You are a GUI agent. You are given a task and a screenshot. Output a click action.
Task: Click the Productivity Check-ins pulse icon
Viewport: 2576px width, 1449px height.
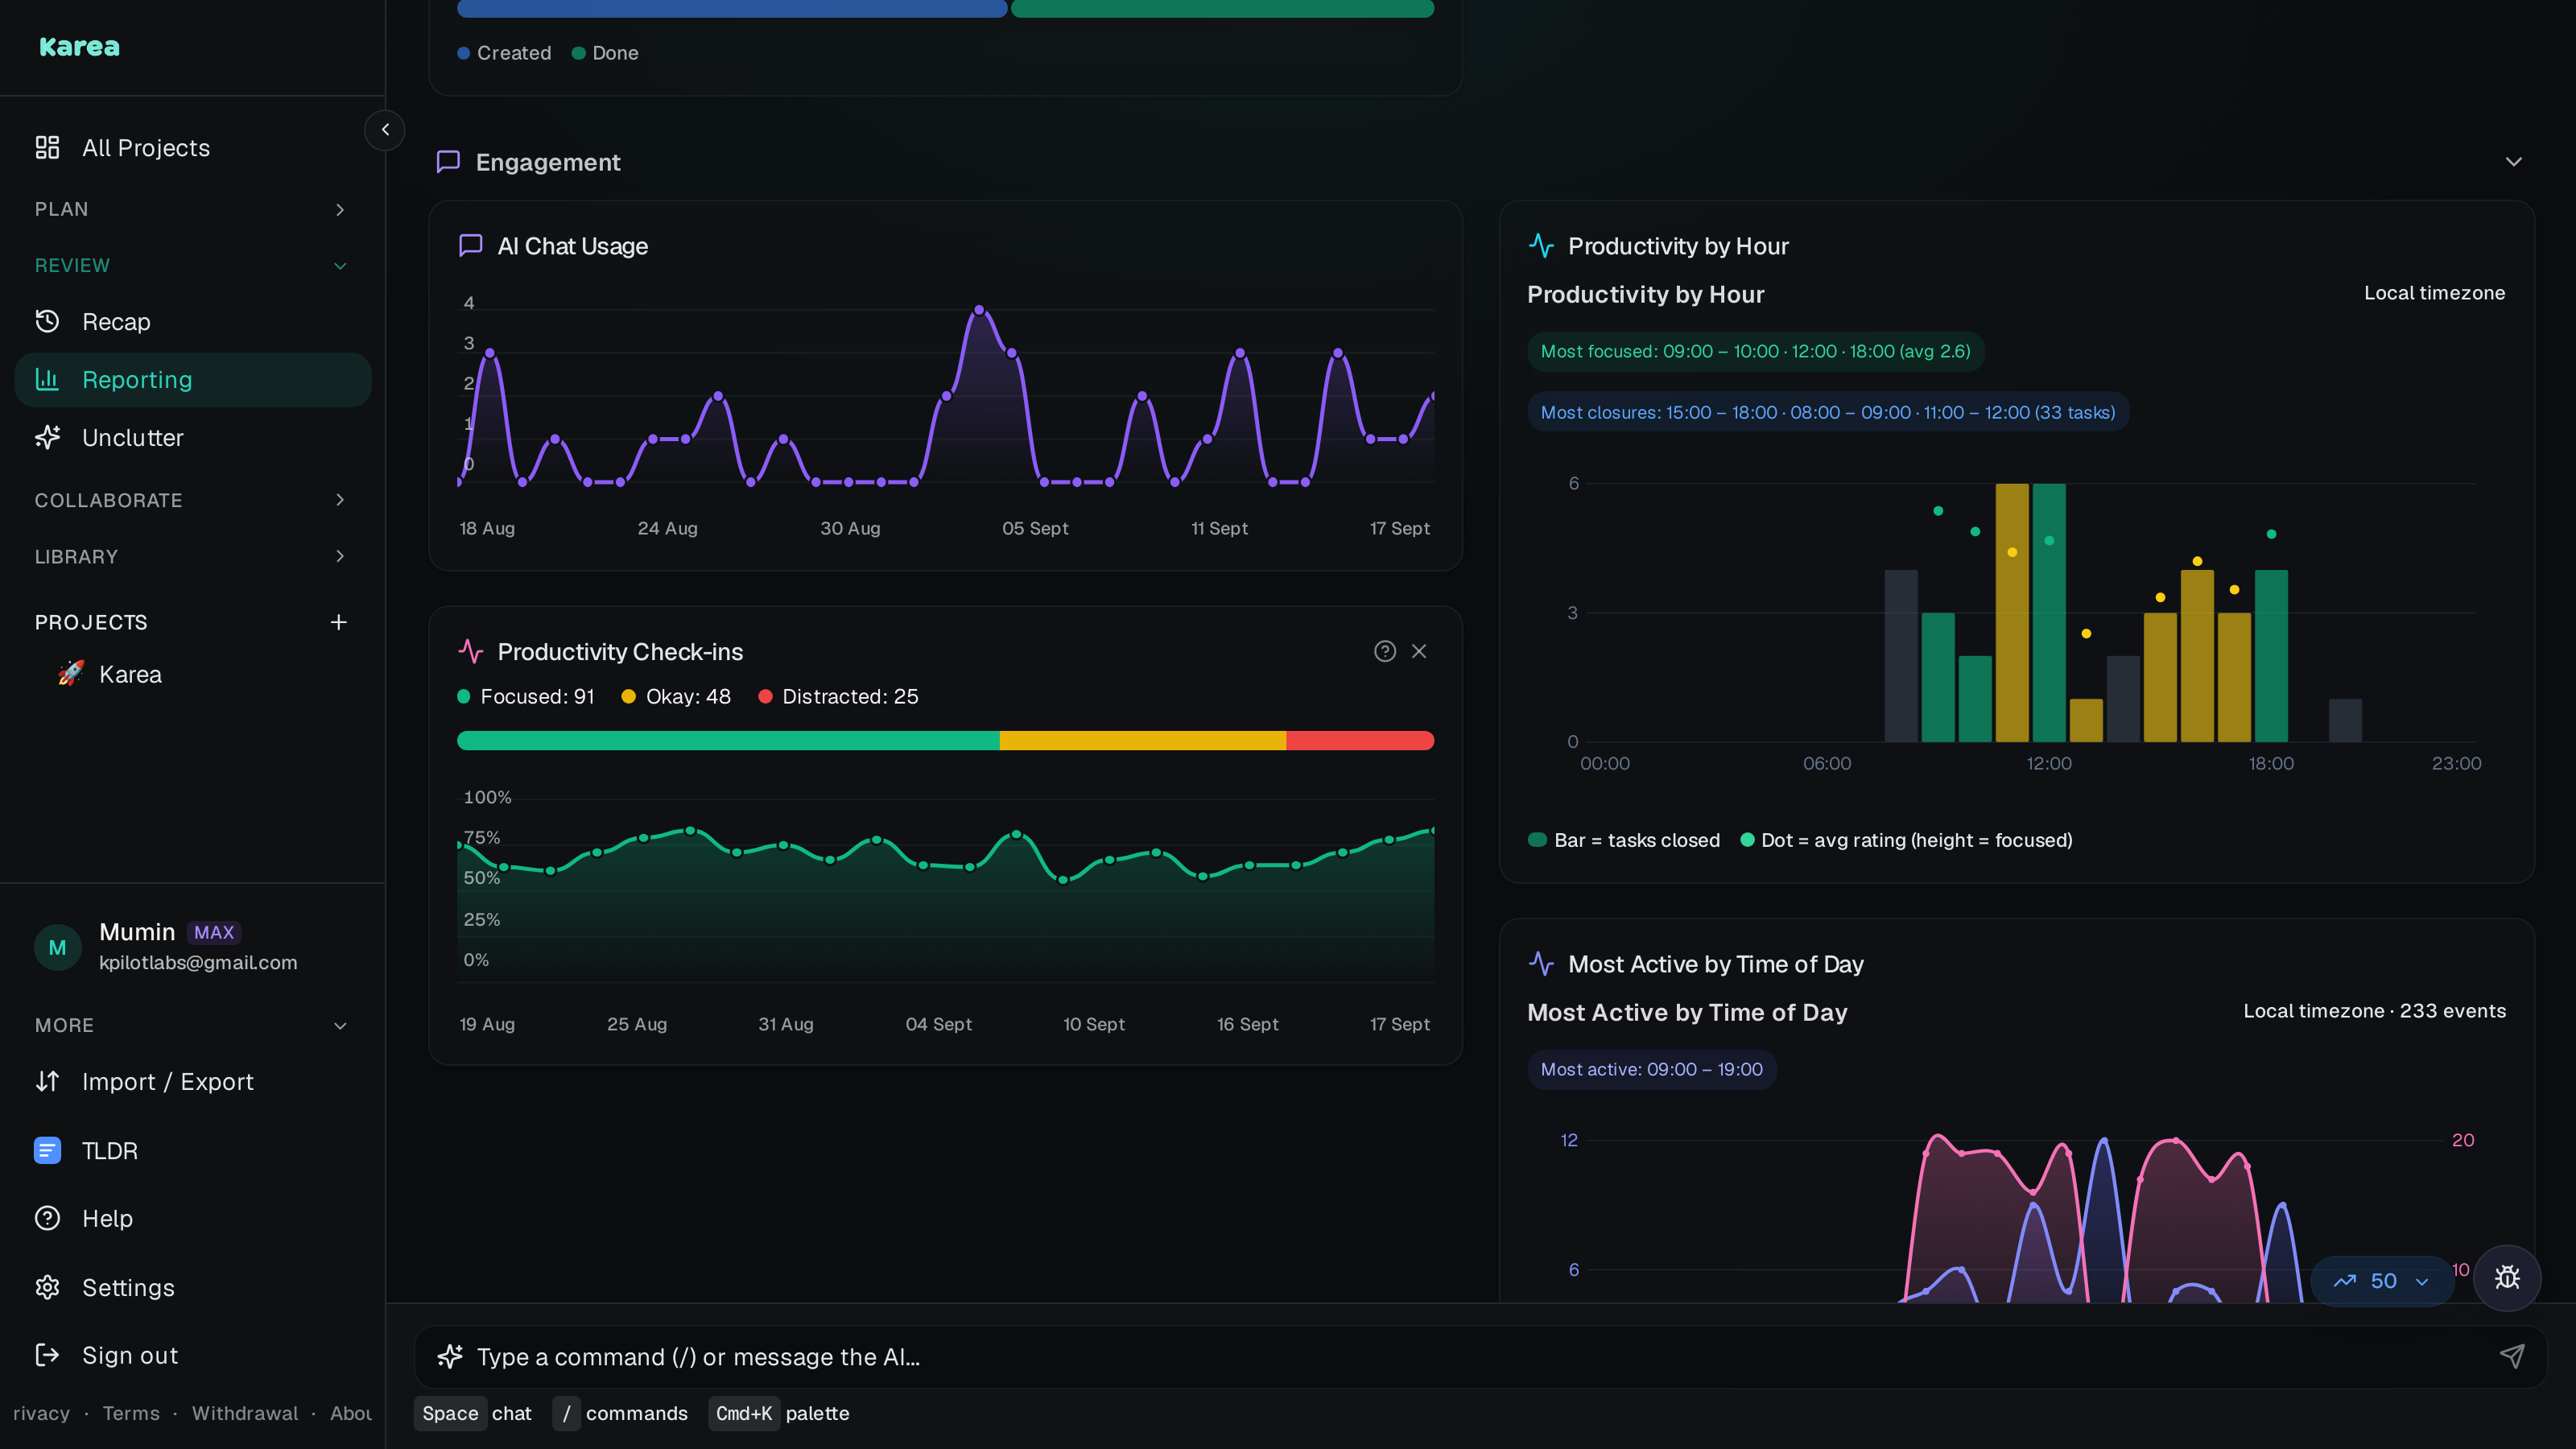470,651
